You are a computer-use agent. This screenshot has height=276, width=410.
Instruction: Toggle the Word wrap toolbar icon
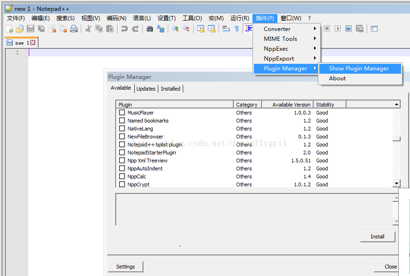tap(226, 29)
